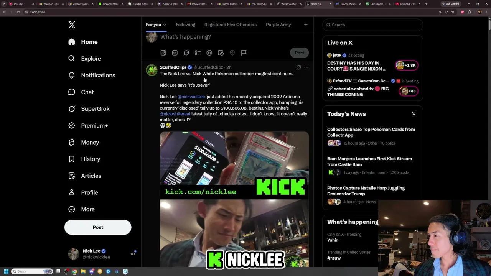This screenshot has width=491, height=276.
Task: Click the Windows taskbar Search box
Action: [x=32, y=271]
